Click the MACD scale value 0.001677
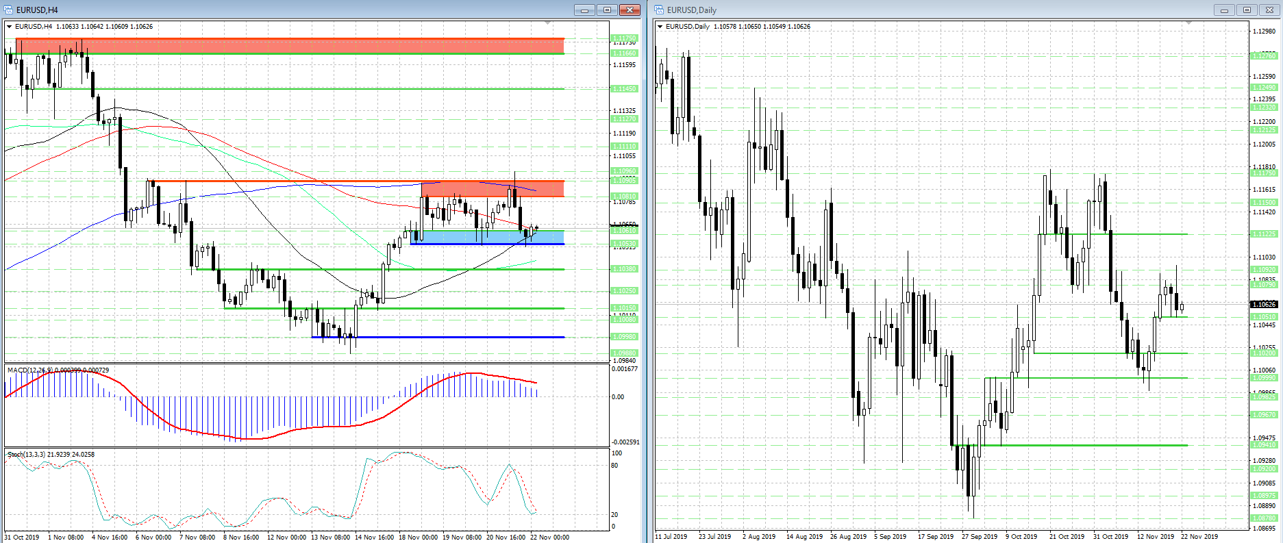This screenshot has width=1283, height=543. click(624, 369)
